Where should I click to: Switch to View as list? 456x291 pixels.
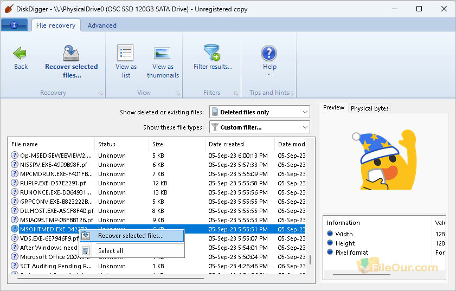pyautogui.click(x=126, y=62)
